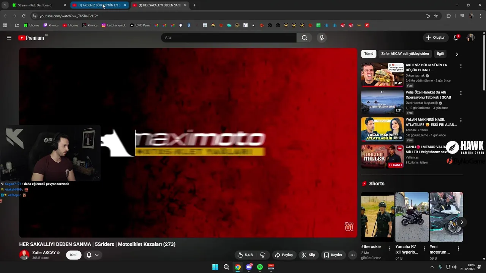Open AKDENİZ BÖLGESİ'NİN EN DÜŞÜK PUANLI thumbnail

(382, 75)
